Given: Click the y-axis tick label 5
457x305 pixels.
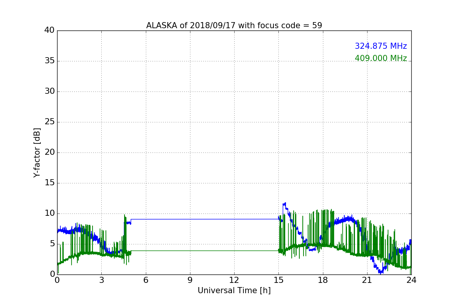Looking at the screenshot, I should pyautogui.click(x=52, y=244).
